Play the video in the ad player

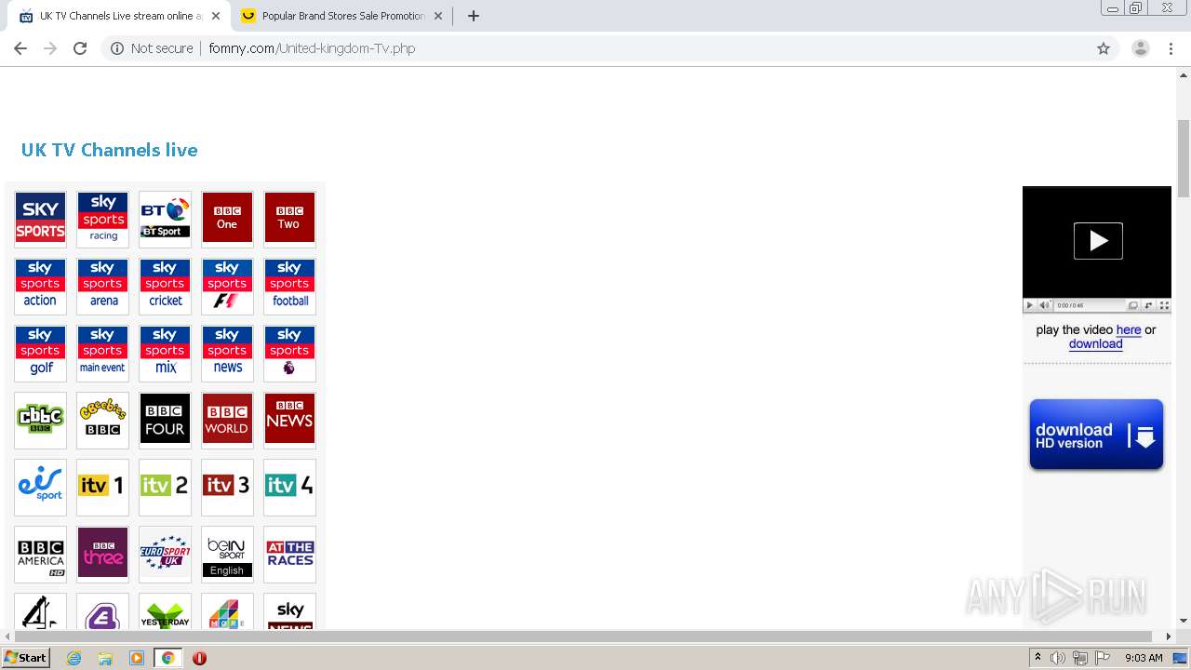(1098, 241)
